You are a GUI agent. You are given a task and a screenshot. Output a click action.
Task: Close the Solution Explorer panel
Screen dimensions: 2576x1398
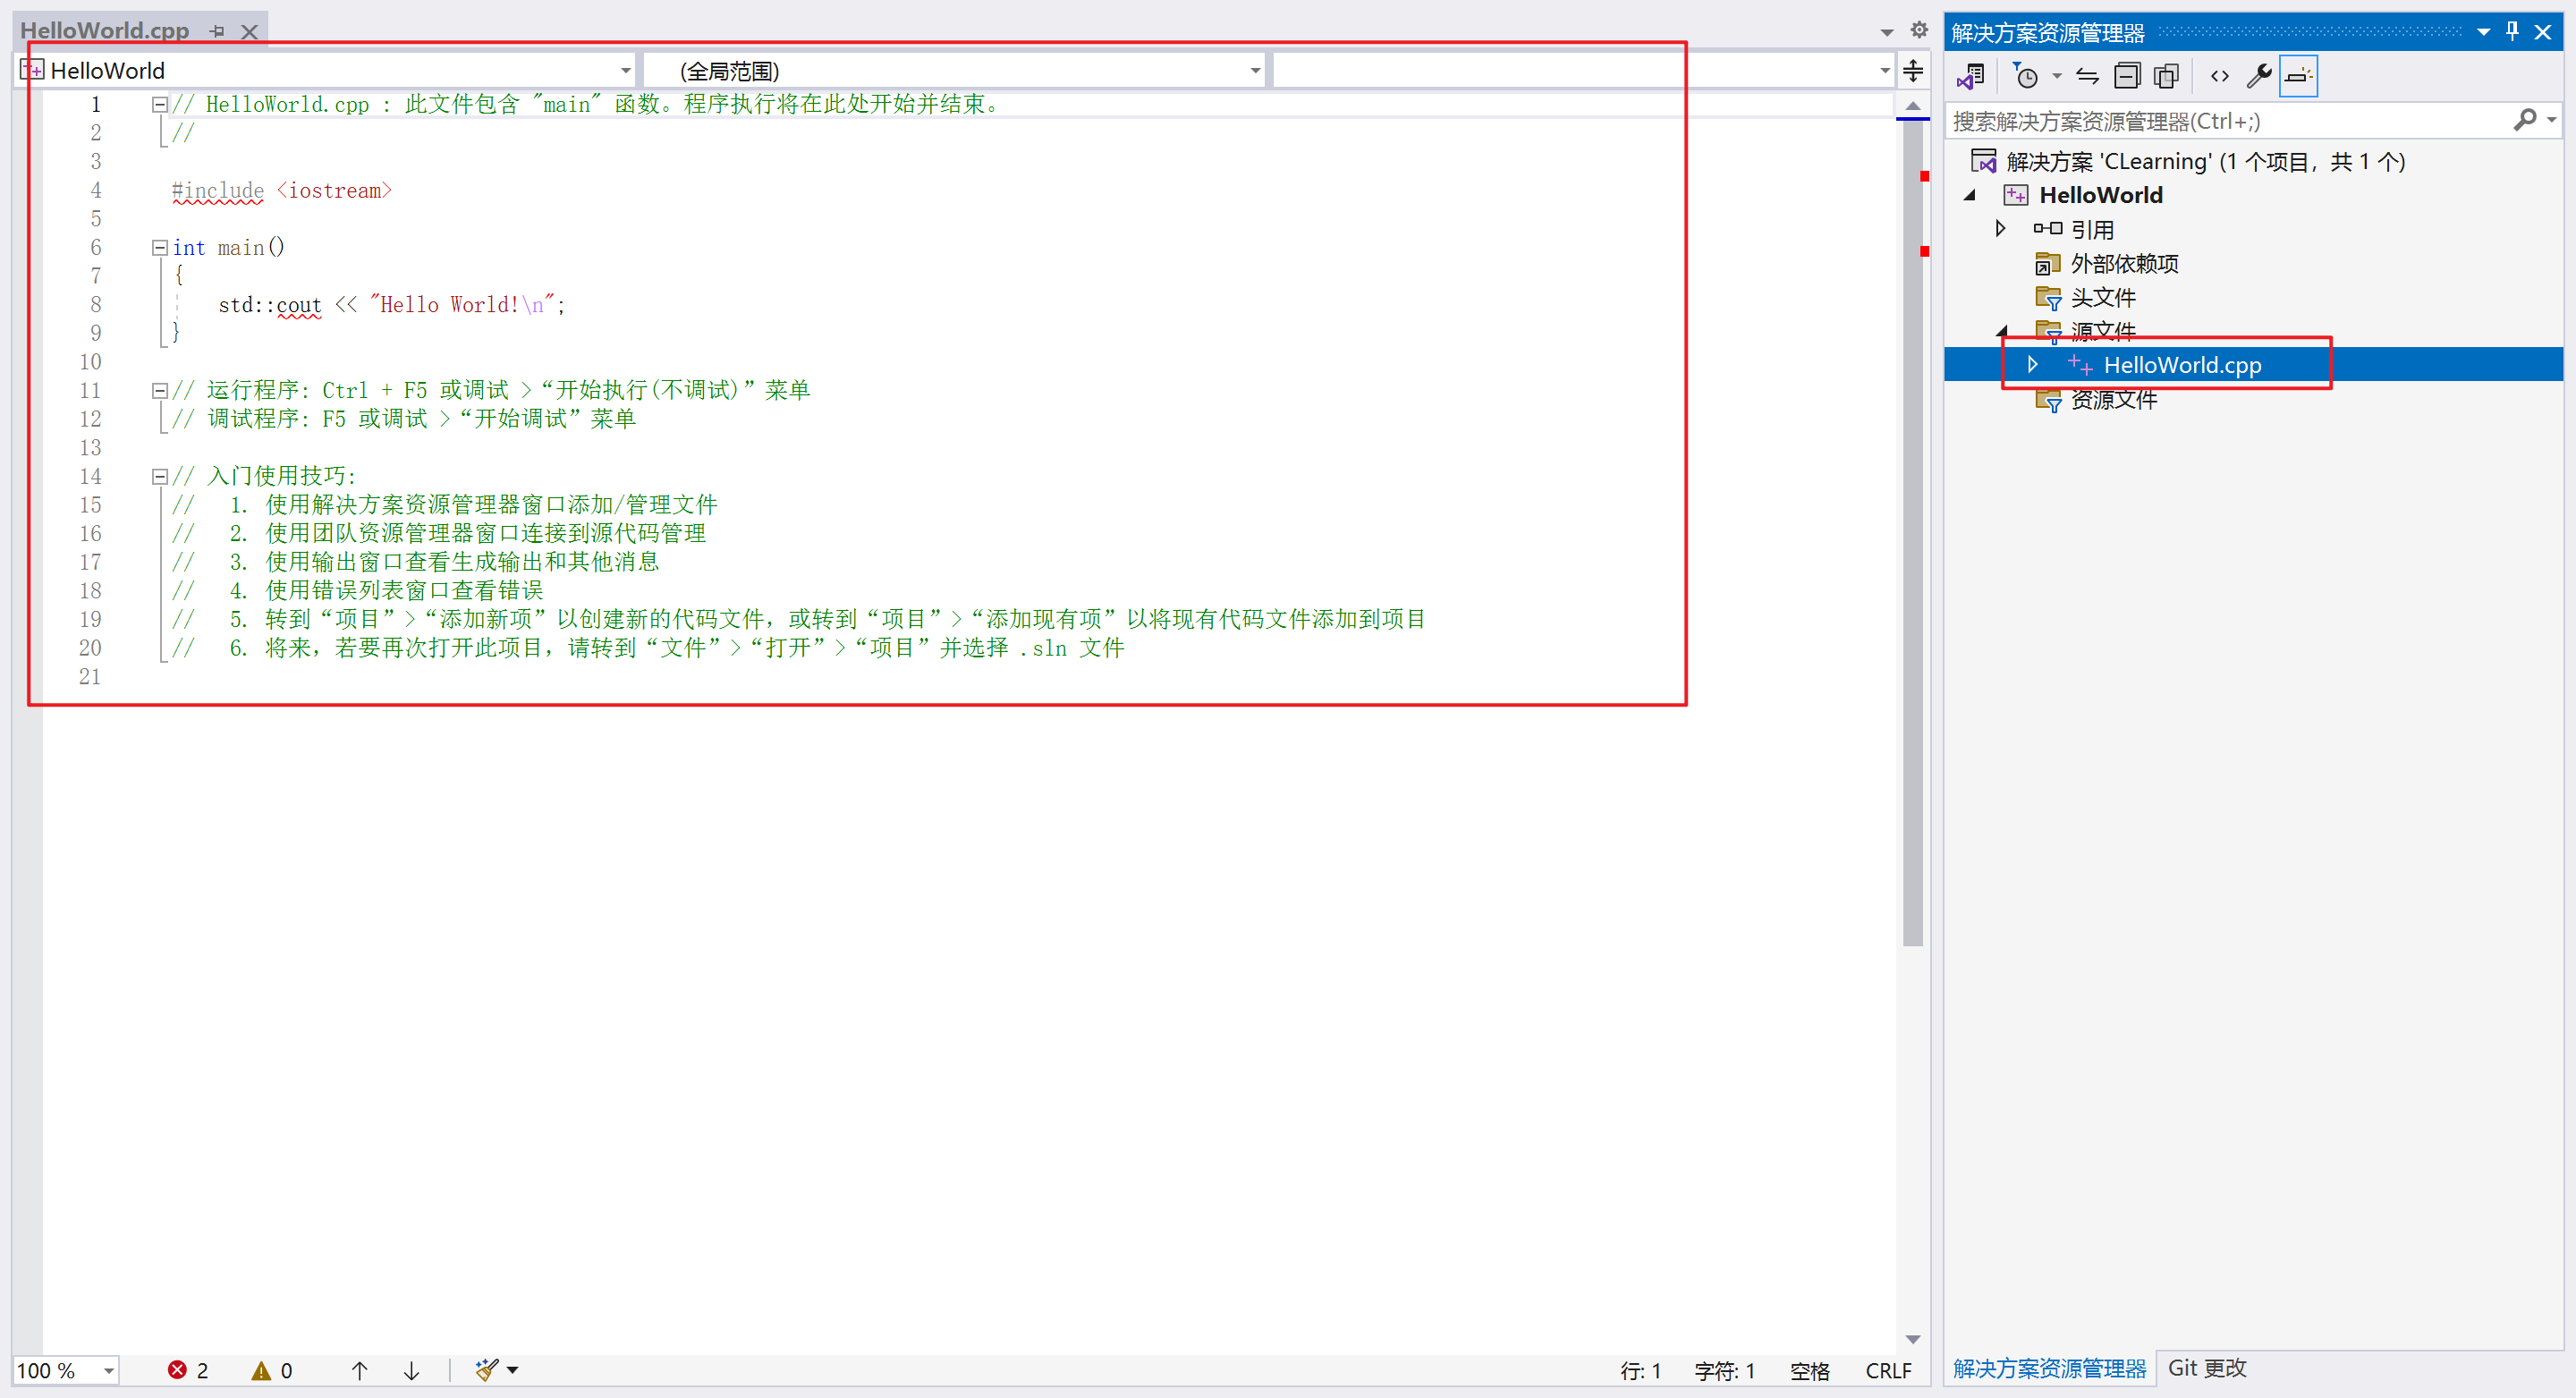(x=2543, y=32)
